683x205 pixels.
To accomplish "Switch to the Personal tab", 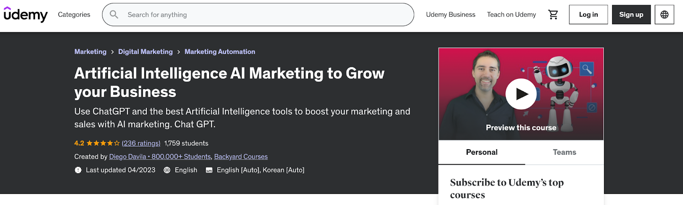I will click(x=482, y=152).
